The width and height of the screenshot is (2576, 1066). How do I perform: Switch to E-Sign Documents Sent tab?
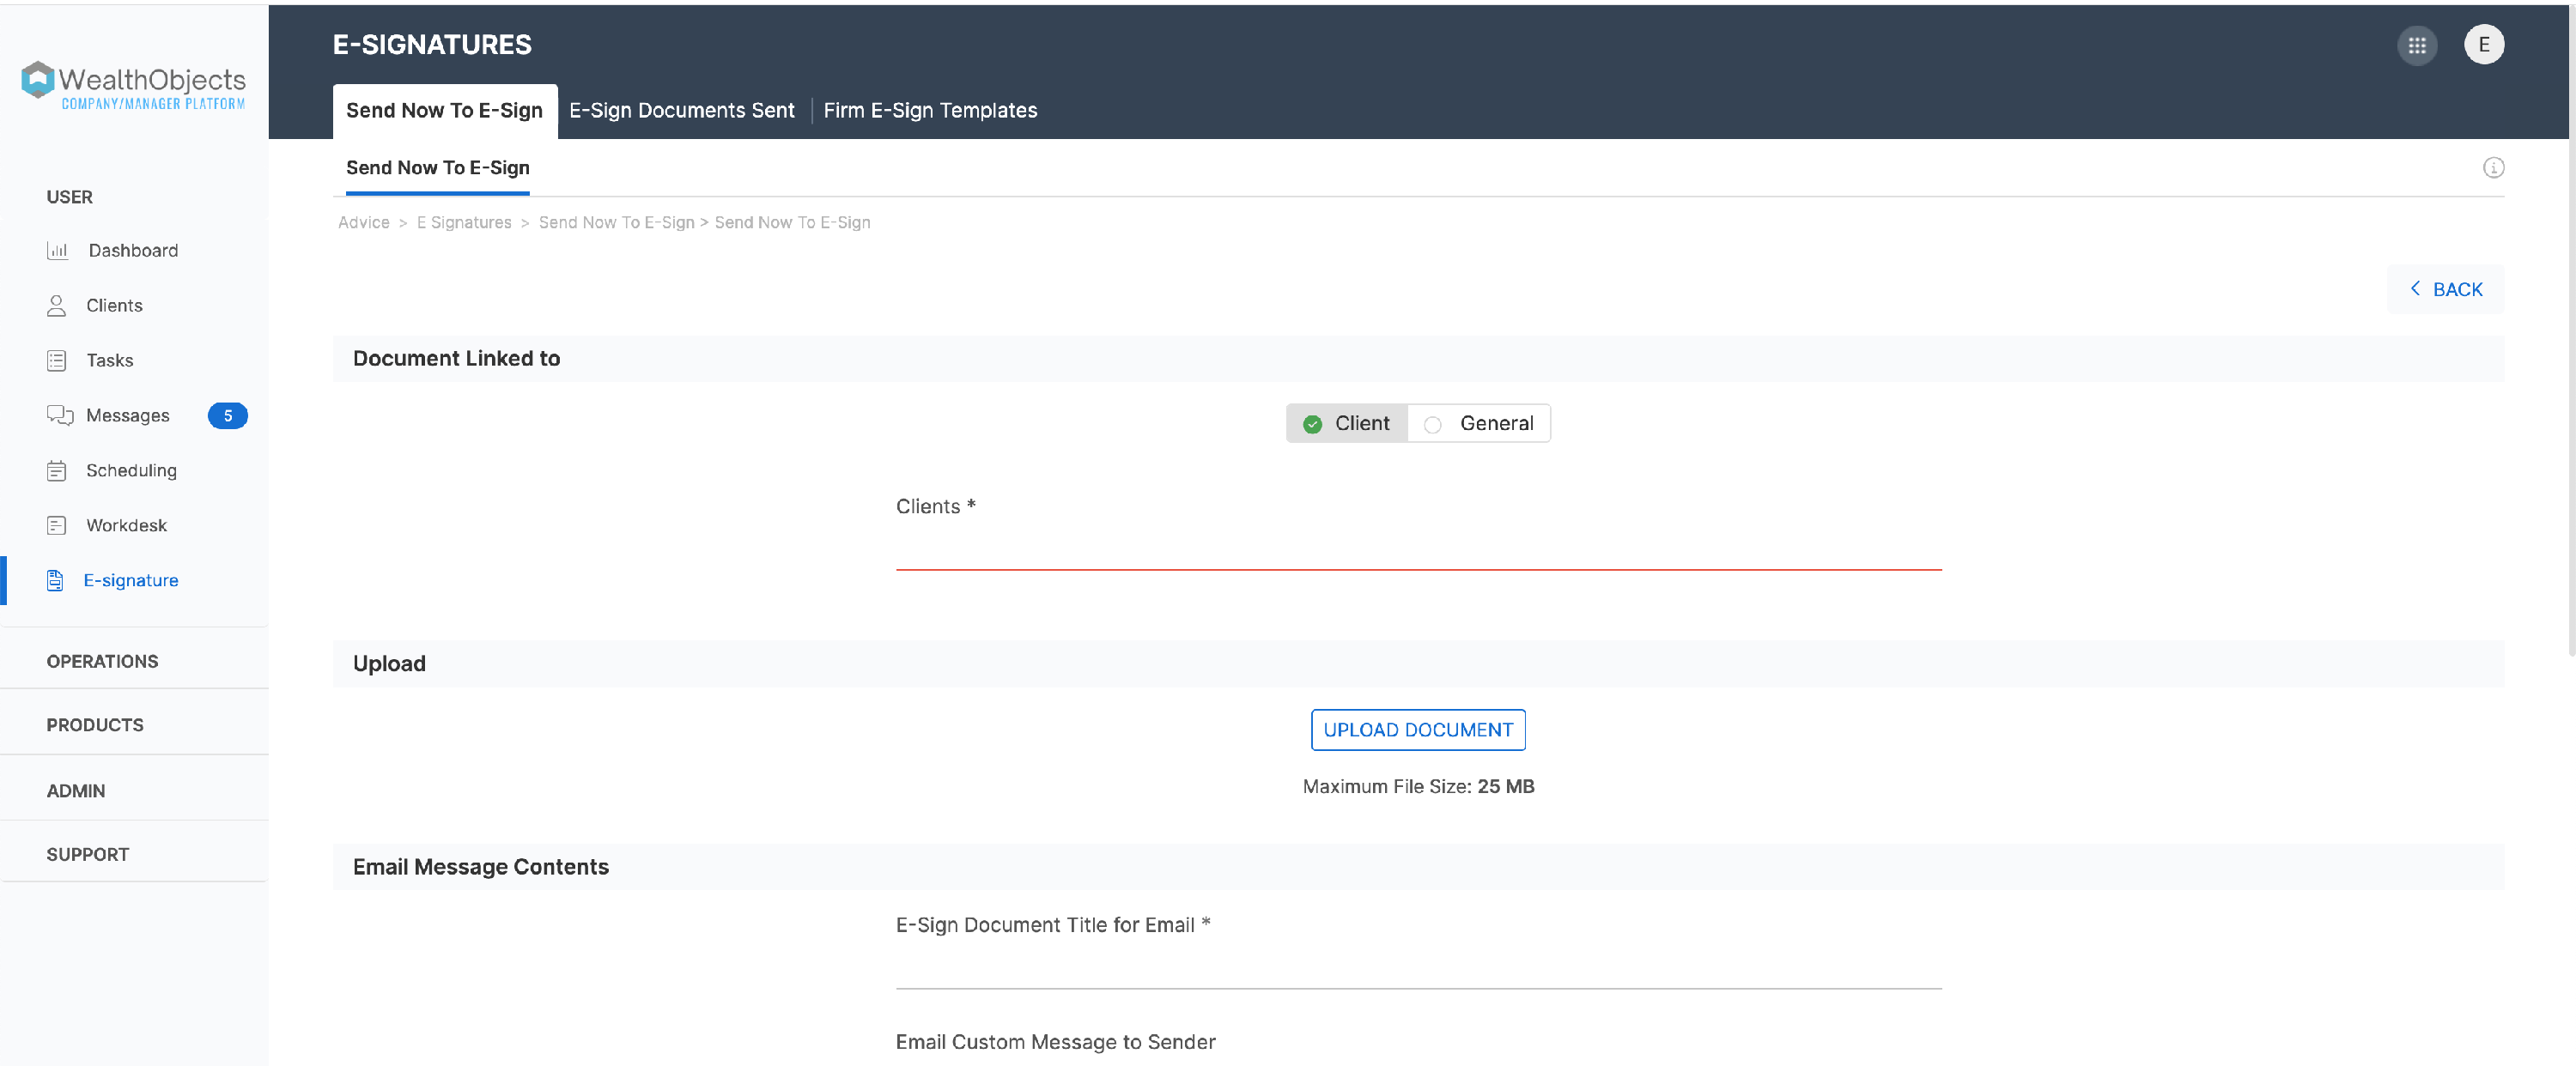681,111
